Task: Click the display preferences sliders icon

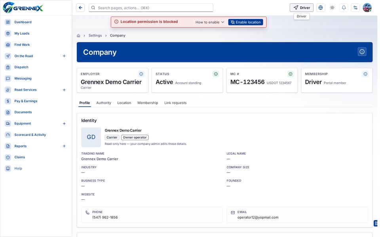Action: [x=355, y=8]
